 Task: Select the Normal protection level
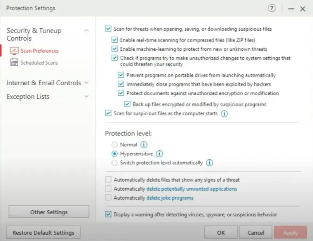pos(114,145)
